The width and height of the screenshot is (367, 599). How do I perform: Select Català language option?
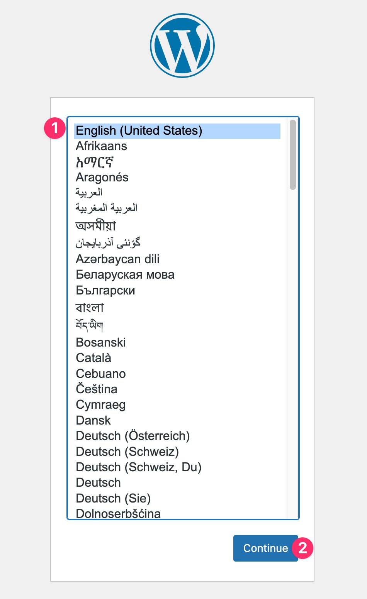pyautogui.click(x=93, y=358)
